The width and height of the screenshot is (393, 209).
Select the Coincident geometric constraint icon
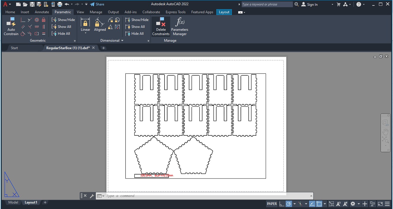[23, 20]
